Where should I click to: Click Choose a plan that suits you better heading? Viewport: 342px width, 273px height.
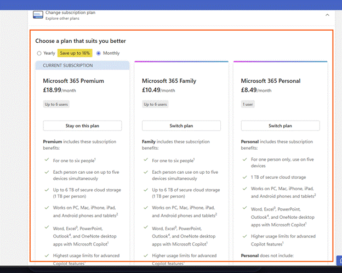pyautogui.click(x=81, y=41)
